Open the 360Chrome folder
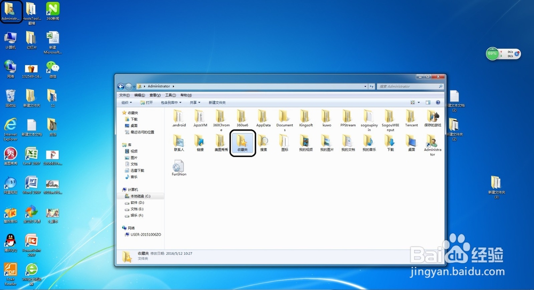534x290 pixels. point(221,121)
